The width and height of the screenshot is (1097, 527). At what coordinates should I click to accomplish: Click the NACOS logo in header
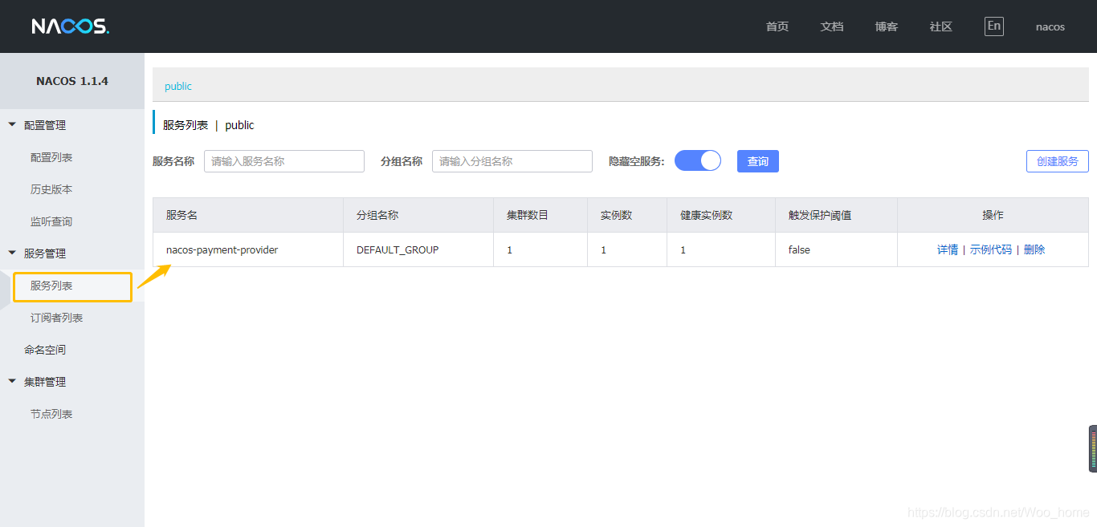pyautogui.click(x=71, y=26)
